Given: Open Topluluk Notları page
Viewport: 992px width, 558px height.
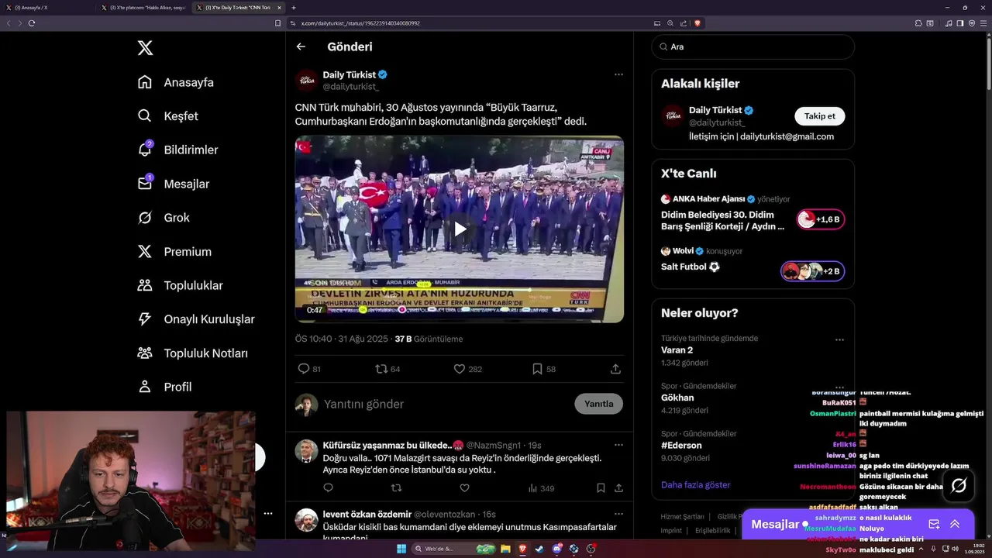Looking at the screenshot, I should (x=192, y=353).
